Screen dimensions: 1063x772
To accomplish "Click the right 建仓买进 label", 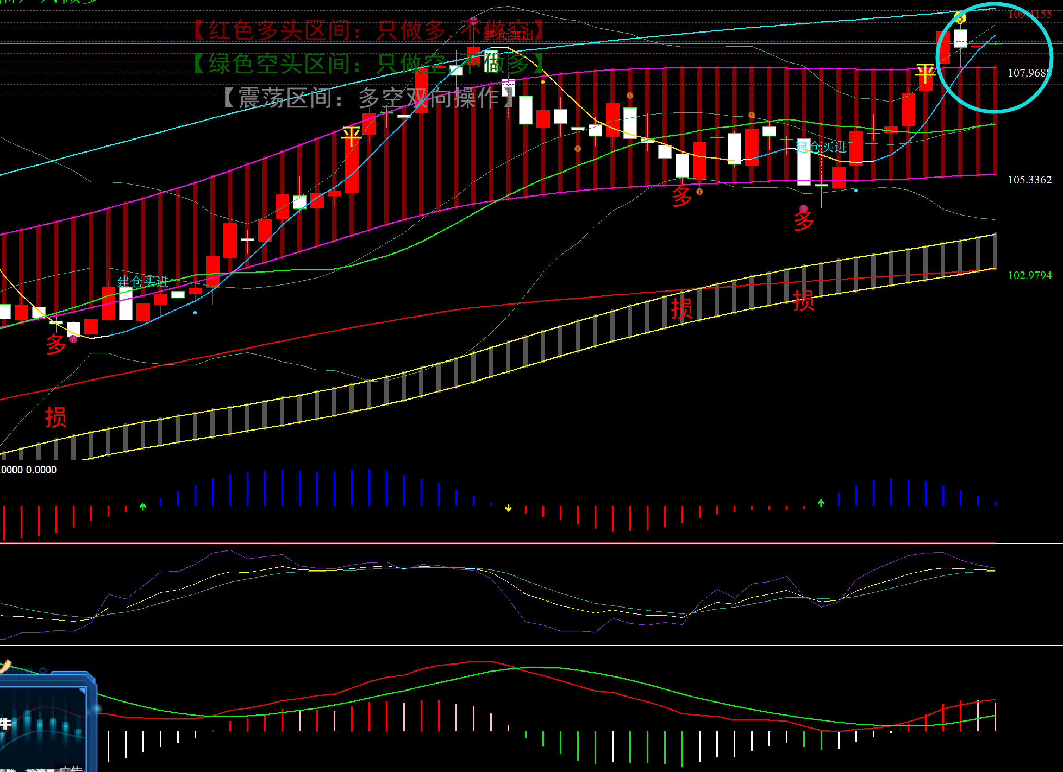I will tap(821, 147).
